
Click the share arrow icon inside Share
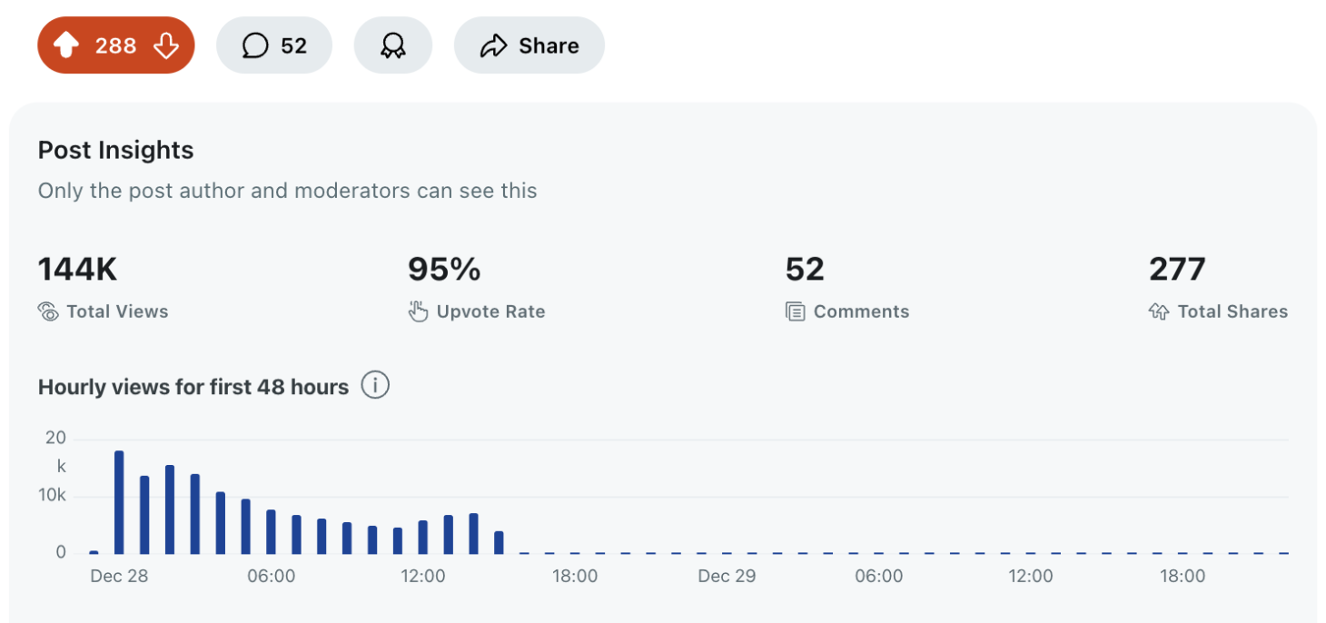pos(493,45)
